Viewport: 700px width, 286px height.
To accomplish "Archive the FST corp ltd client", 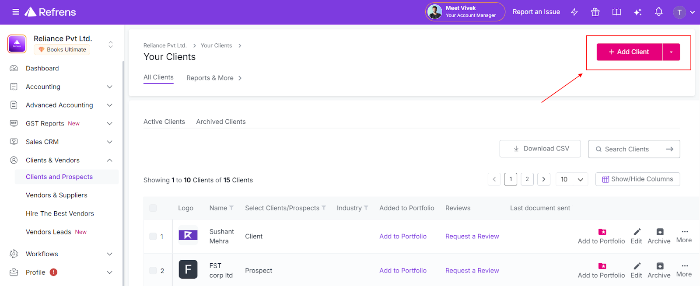I will [660, 266].
